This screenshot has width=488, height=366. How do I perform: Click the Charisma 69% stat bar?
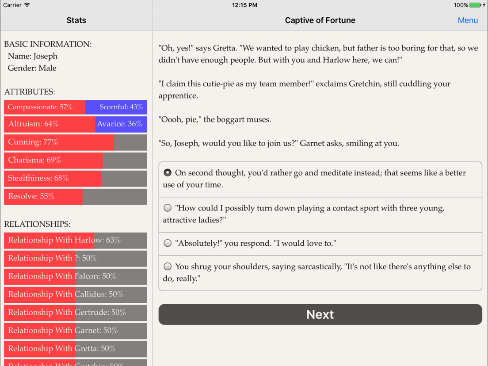(x=75, y=160)
